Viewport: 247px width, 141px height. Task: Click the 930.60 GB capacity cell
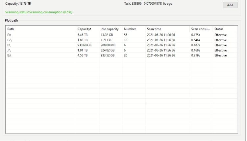(x=84, y=45)
